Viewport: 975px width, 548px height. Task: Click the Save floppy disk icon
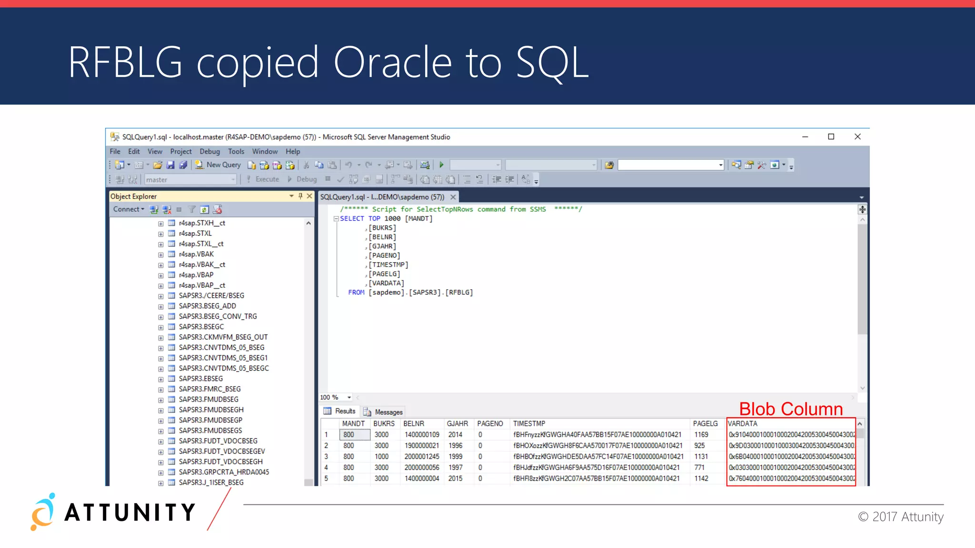pos(170,165)
